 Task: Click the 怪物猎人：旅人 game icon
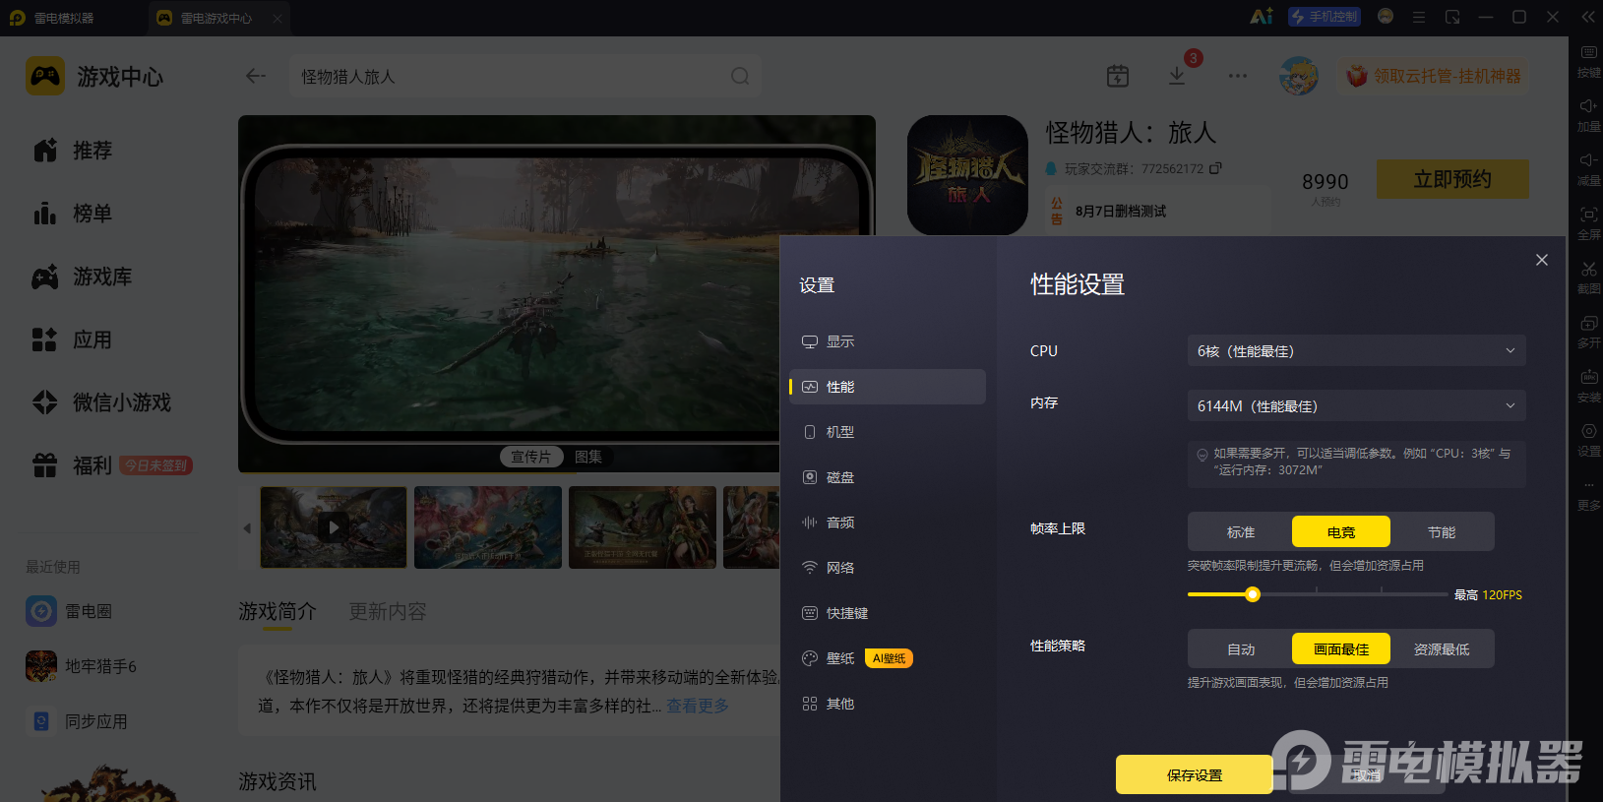click(x=967, y=175)
